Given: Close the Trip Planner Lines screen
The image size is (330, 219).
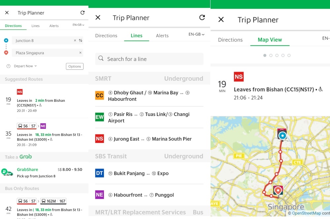Looking at the screenshot, I should [98, 17].
